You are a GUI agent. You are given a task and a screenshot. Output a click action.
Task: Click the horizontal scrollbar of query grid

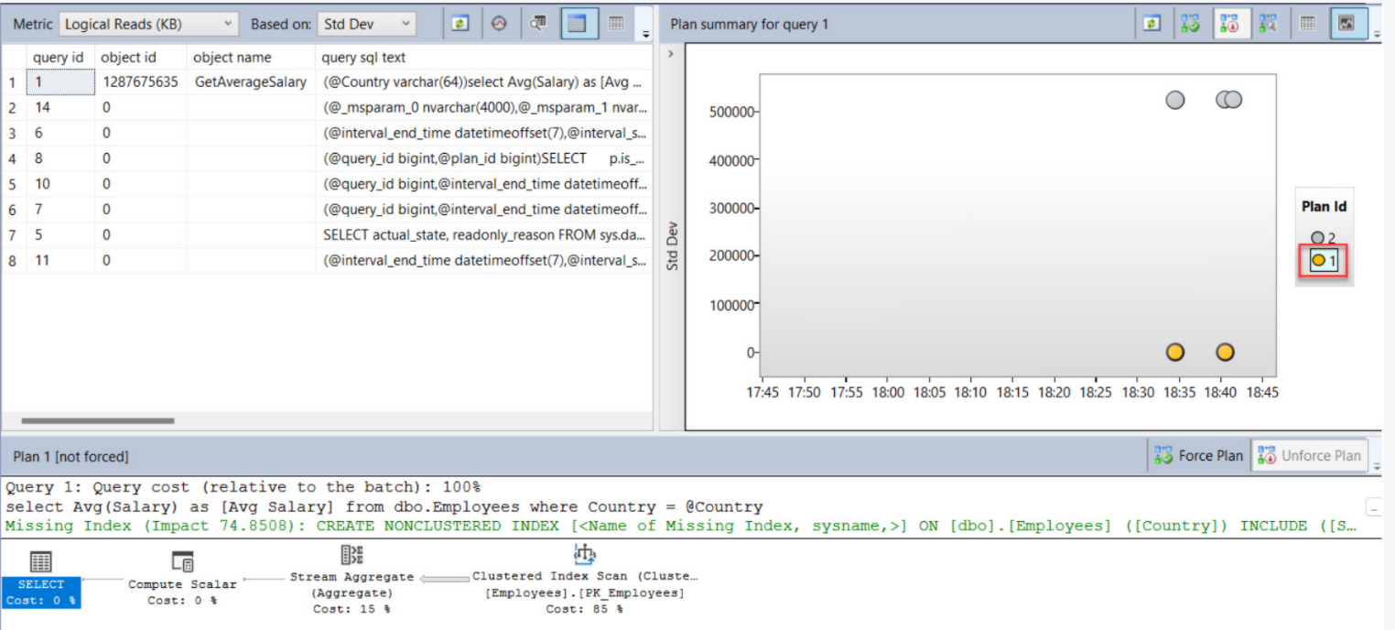[97, 421]
